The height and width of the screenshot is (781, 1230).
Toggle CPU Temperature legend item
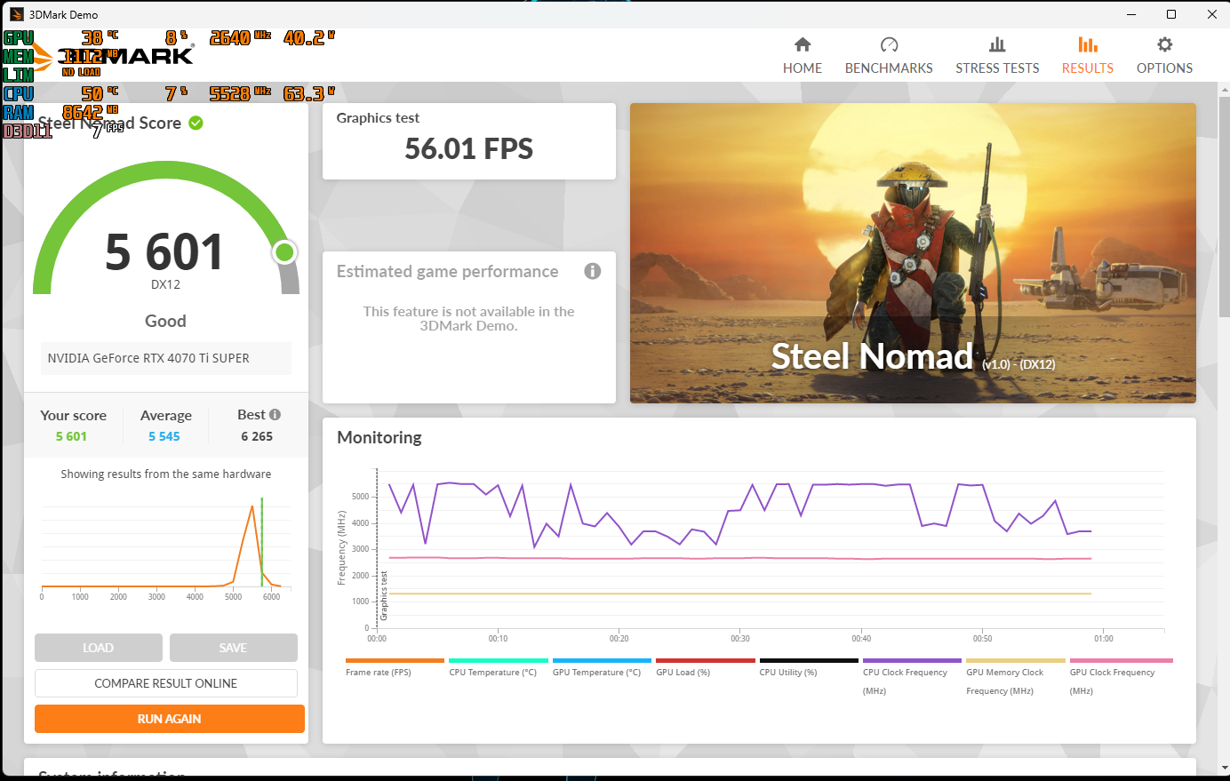point(498,667)
